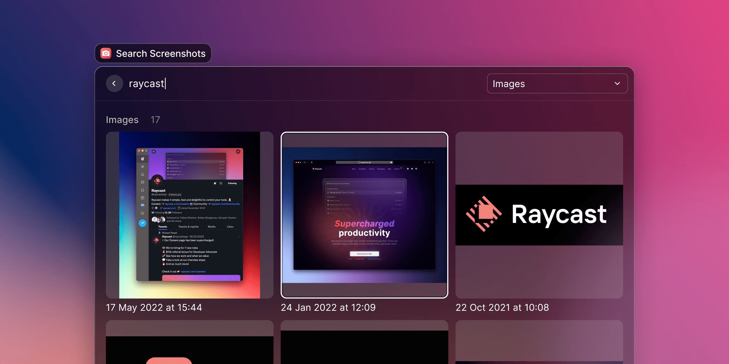The height and width of the screenshot is (364, 729).
Task: Click the 17 May 2022 at 15:44 label
Action: tap(154, 308)
